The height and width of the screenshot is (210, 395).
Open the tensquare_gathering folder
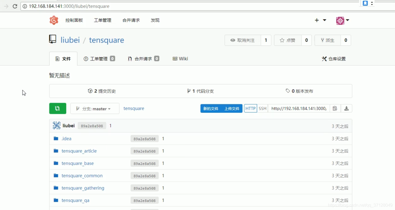83,188
